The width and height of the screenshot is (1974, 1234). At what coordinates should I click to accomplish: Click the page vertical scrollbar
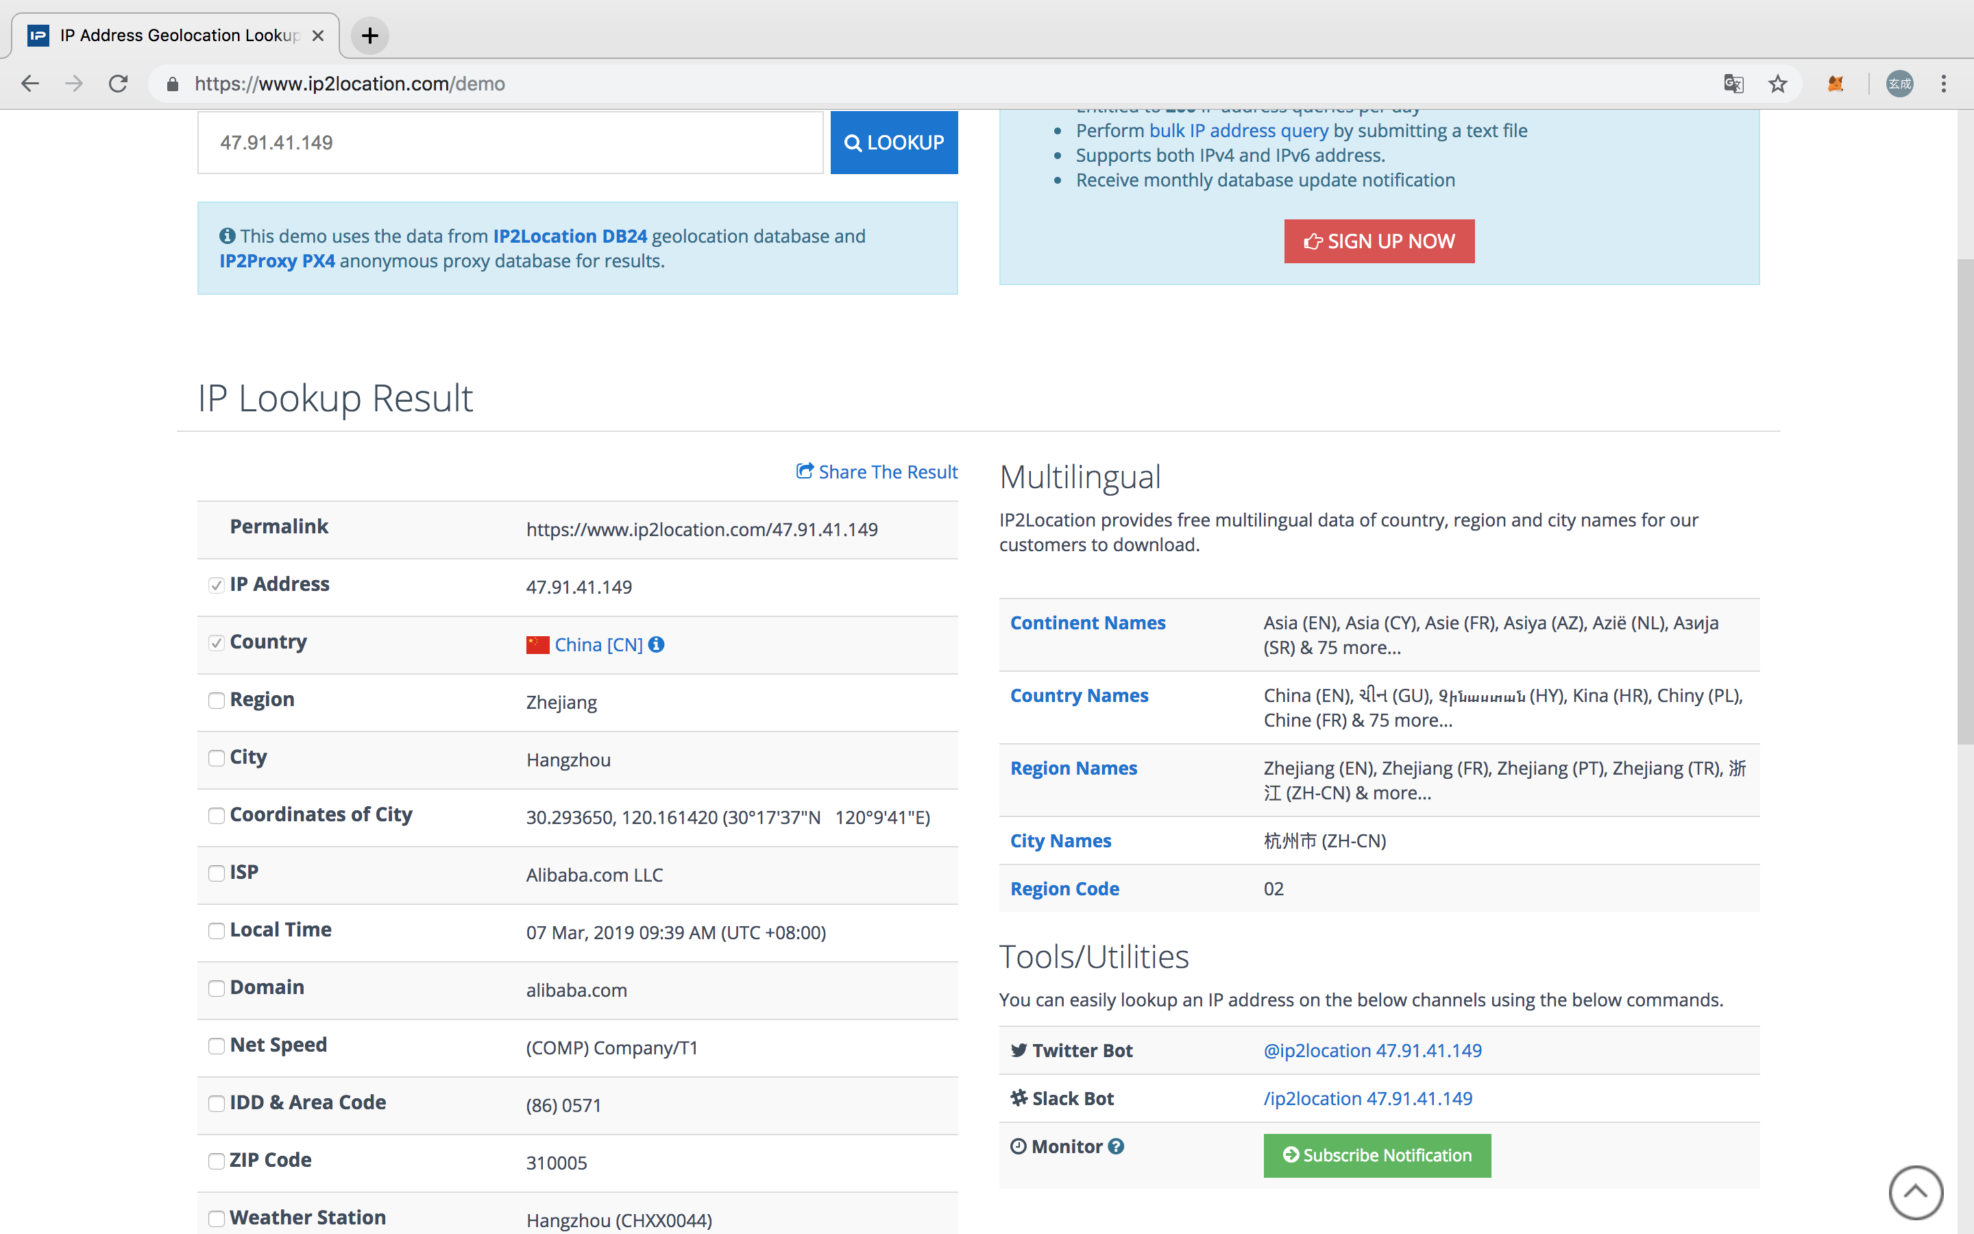1964,501
